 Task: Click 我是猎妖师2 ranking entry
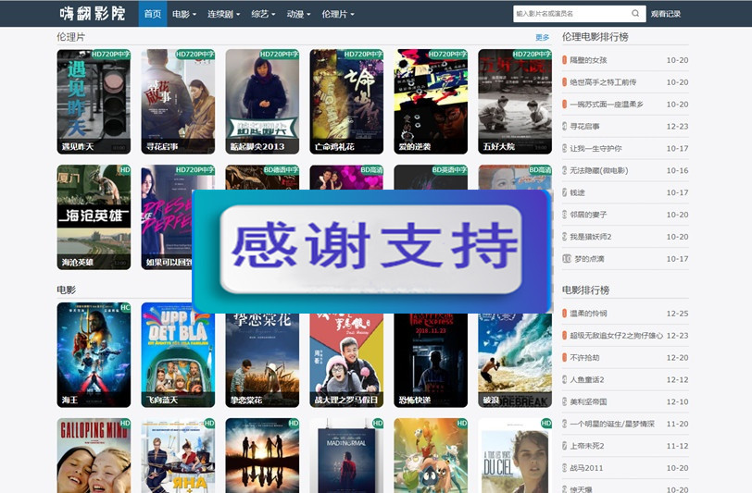[x=590, y=237]
